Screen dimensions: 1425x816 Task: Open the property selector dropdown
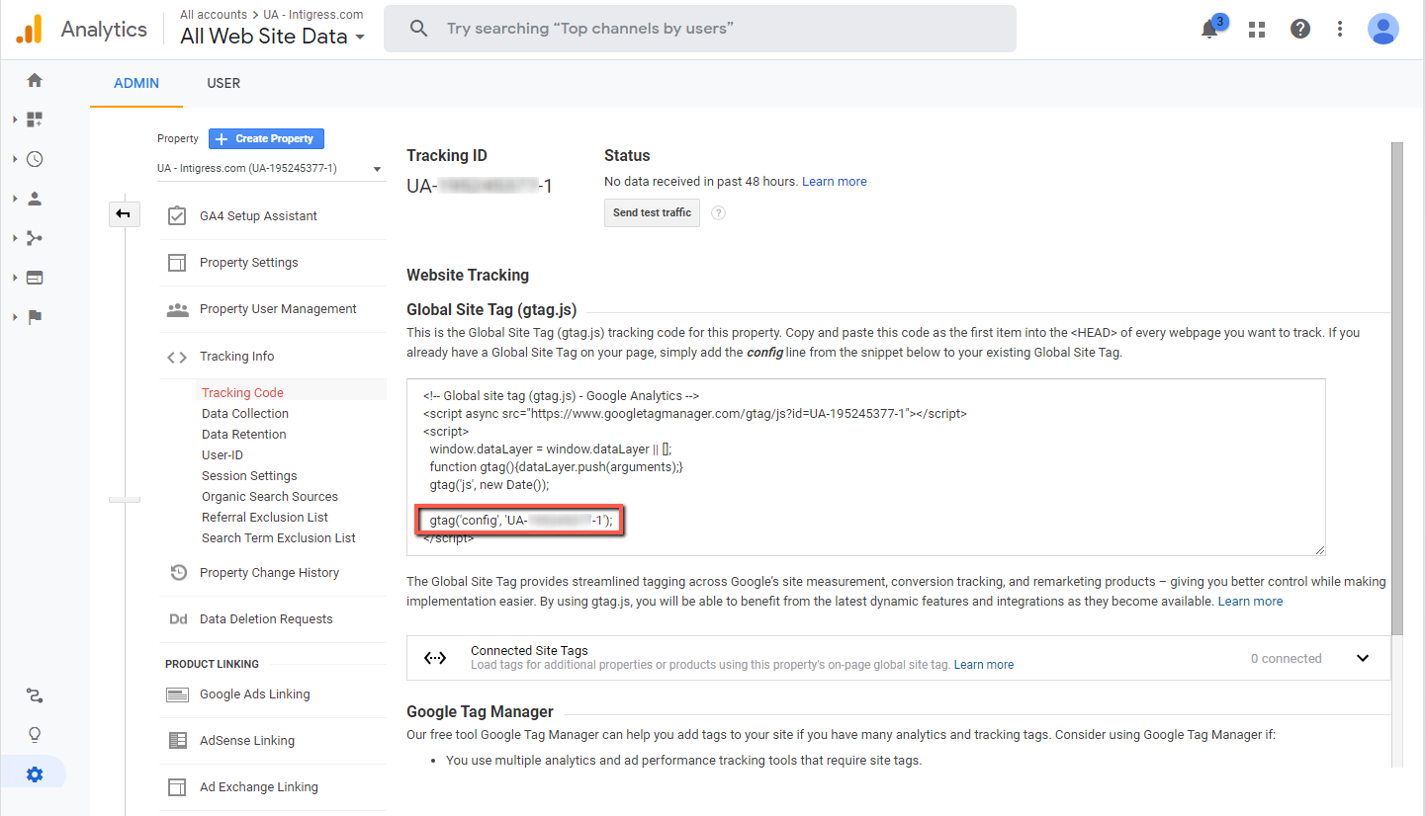270,169
